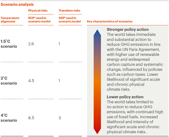
Task: Click Key characteristics of scenarios header
Action: click(x=110, y=21)
